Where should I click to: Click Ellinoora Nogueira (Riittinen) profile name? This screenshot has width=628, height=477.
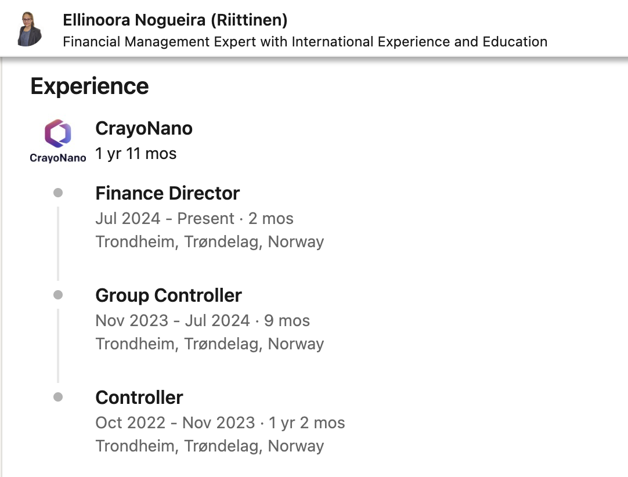175,20
